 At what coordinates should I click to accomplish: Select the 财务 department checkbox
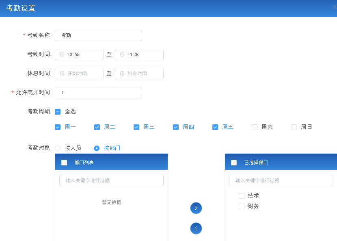241,206
